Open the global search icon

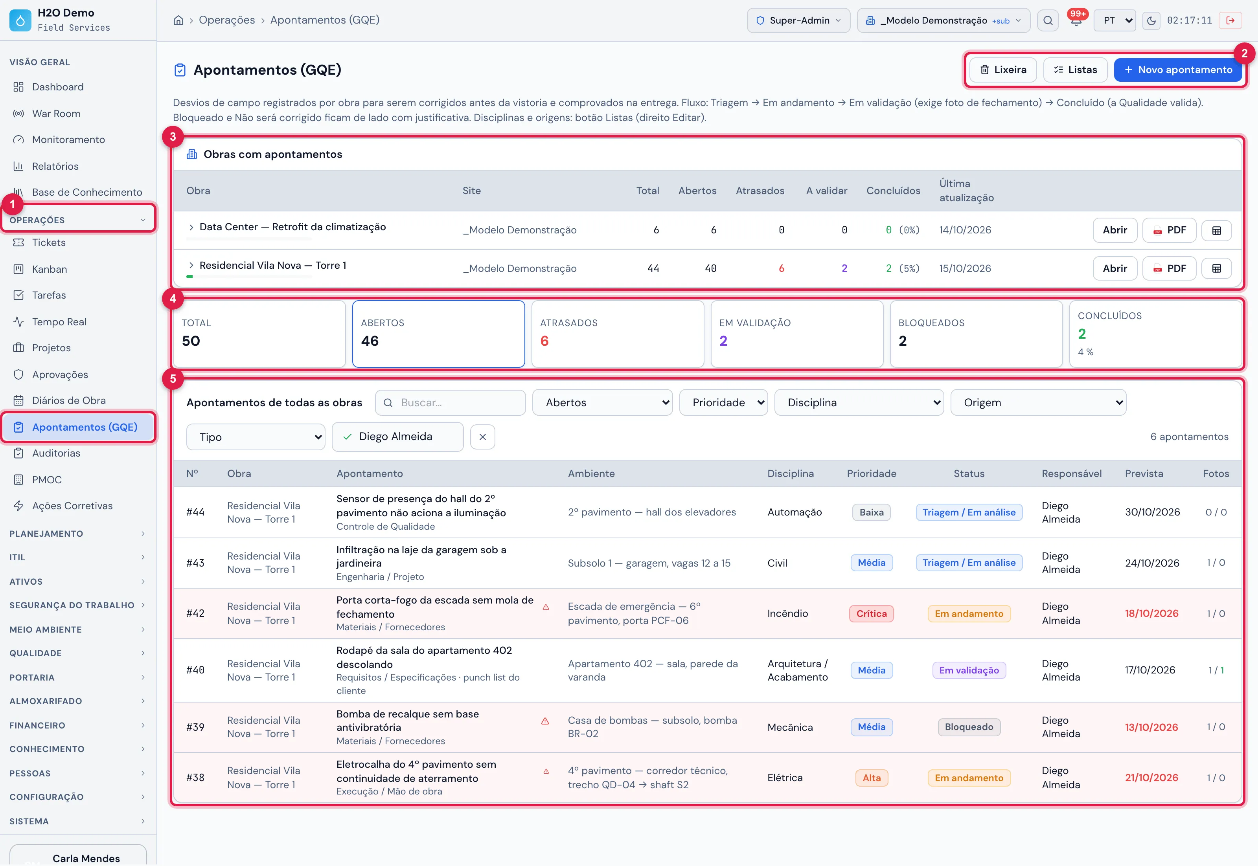click(x=1047, y=20)
